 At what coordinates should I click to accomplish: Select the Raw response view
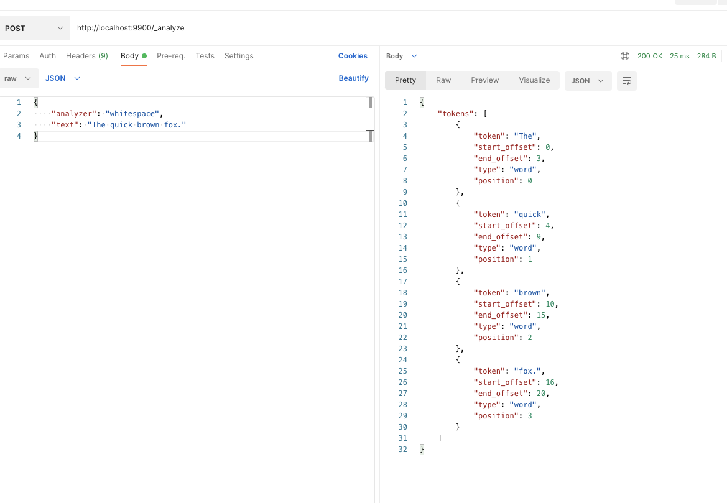click(443, 80)
